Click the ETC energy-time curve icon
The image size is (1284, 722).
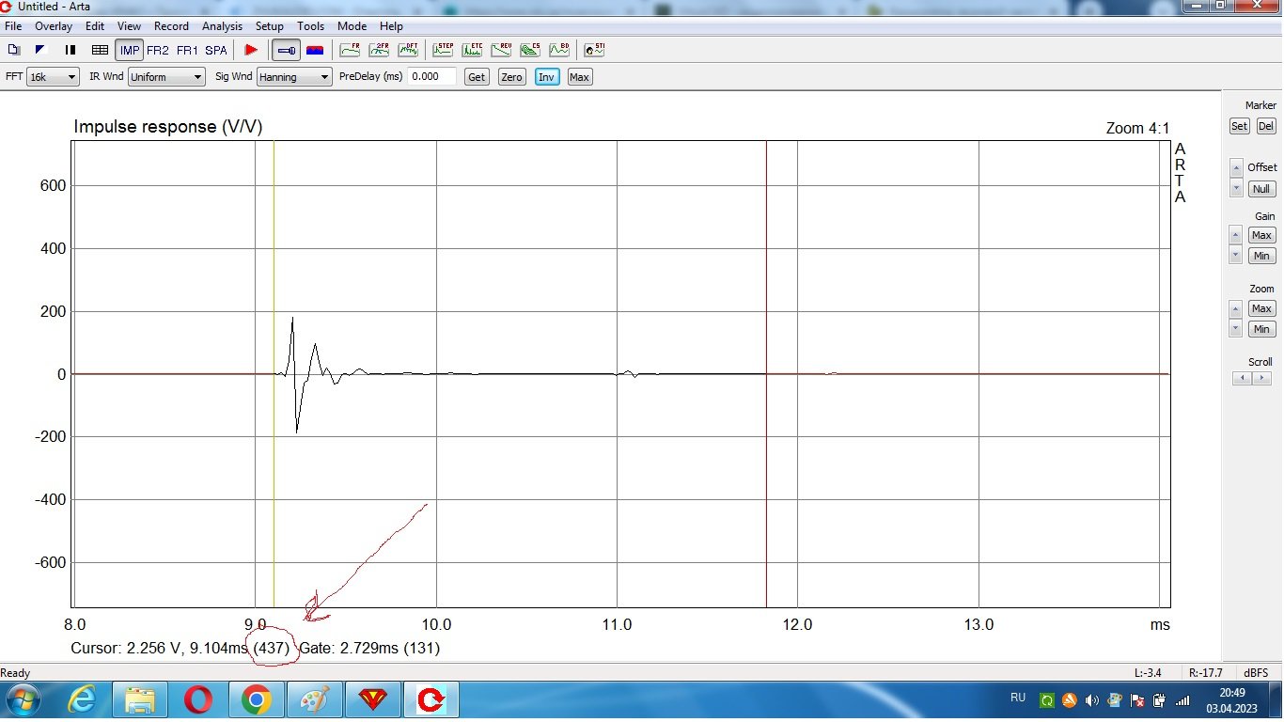coord(472,50)
